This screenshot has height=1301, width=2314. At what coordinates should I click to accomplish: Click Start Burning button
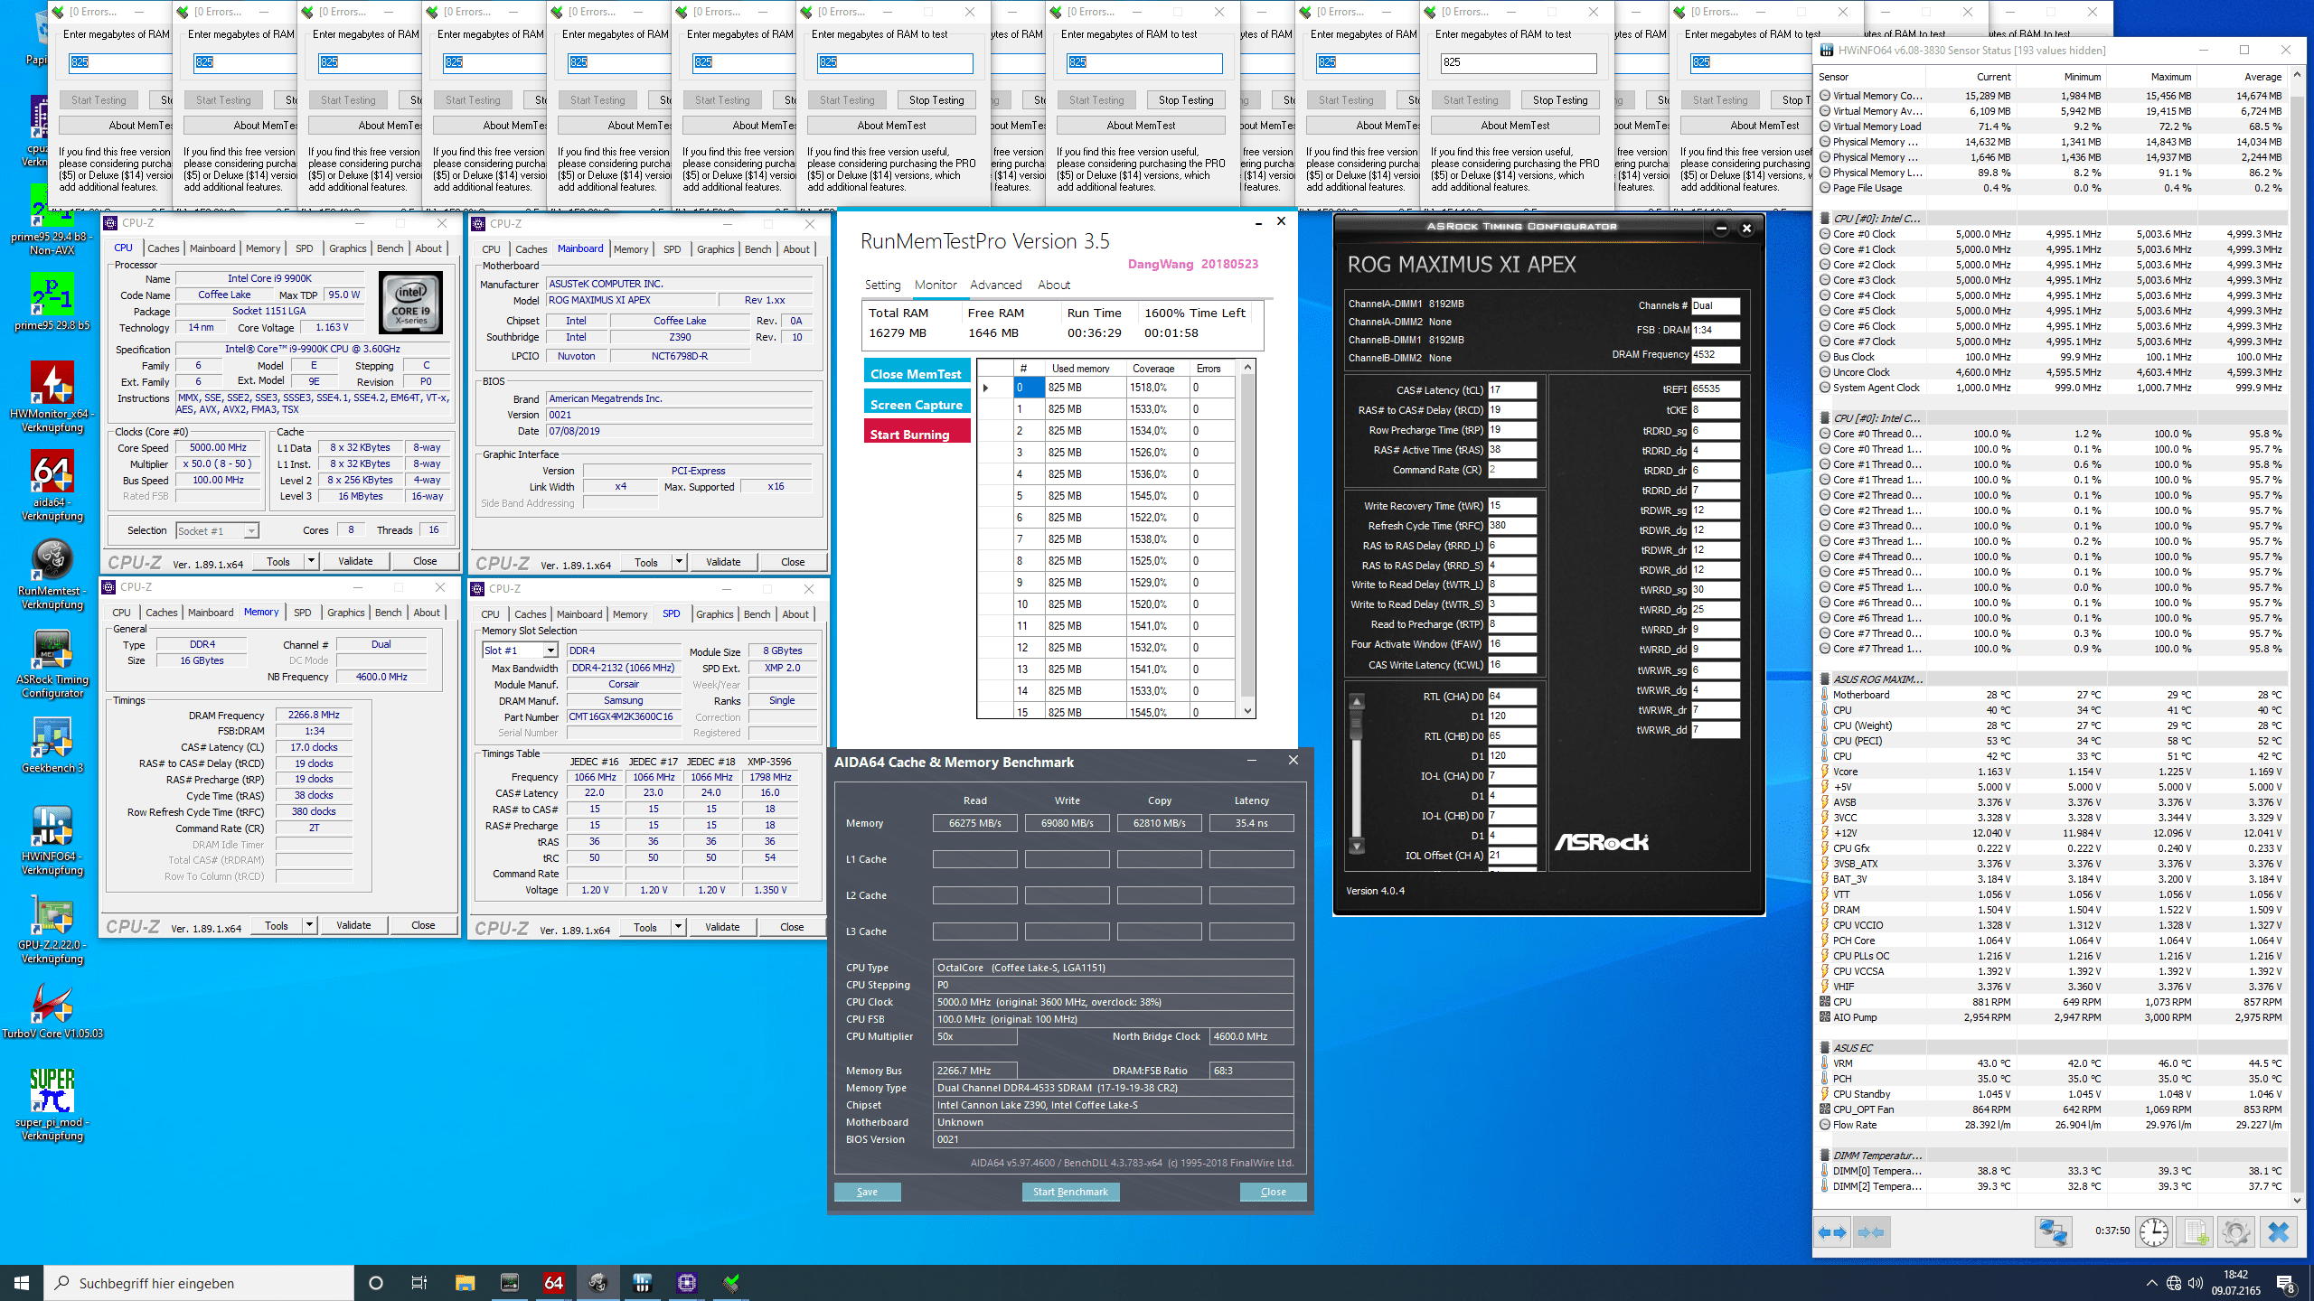click(917, 434)
